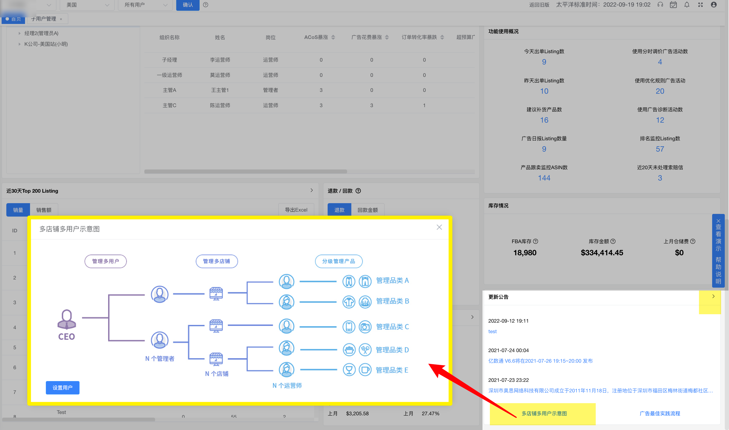Viewport: 729px width, 430px height.
Task: Select the 退款 tab
Action: pos(339,210)
